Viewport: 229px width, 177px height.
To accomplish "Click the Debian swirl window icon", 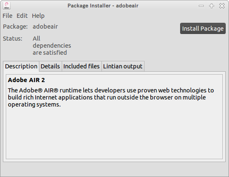I will [7, 5].
